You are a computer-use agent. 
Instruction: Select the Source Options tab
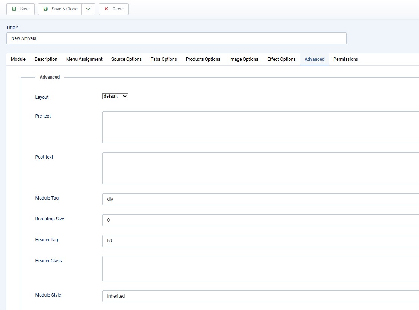tap(126, 59)
